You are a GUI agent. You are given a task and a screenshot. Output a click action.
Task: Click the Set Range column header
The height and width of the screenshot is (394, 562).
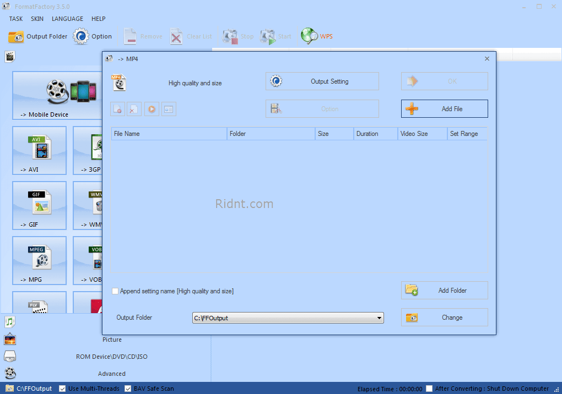tap(467, 134)
